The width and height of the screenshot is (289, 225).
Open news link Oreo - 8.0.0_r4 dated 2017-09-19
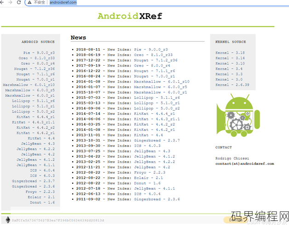pyautogui.click(x=152, y=66)
